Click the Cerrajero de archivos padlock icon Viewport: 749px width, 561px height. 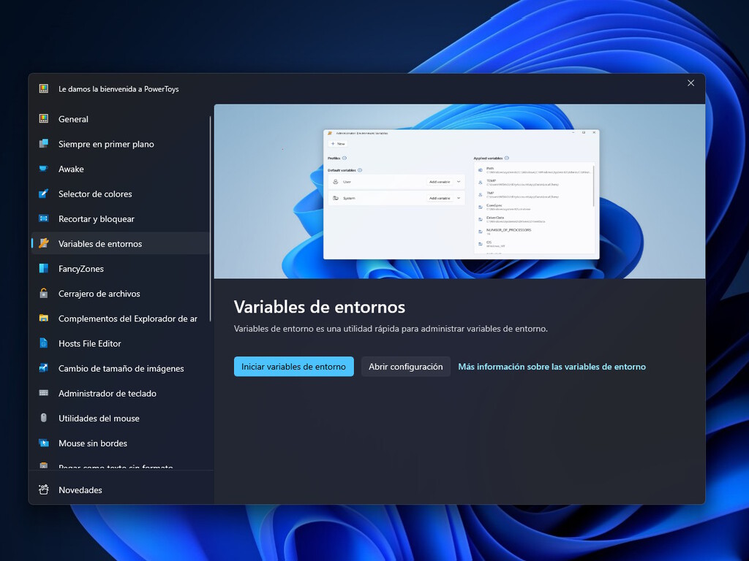pyautogui.click(x=43, y=294)
